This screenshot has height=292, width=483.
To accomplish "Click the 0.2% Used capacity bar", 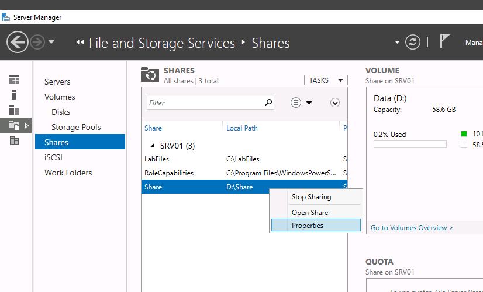I will click(x=410, y=144).
